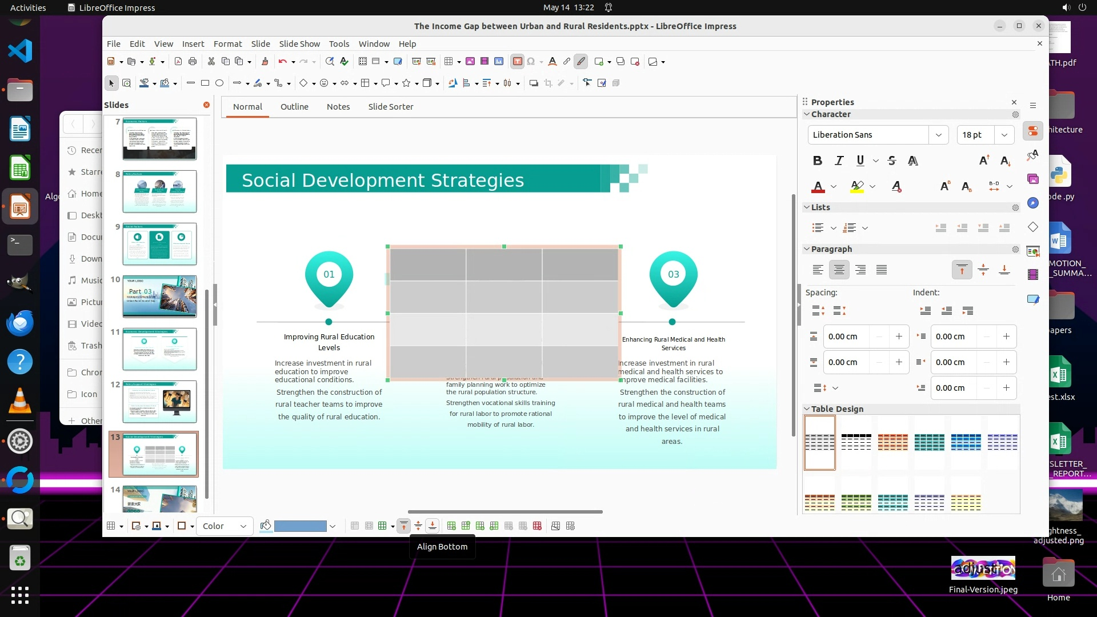Click the blue area fill color swatch
This screenshot has width=1097, height=617.
pyautogui.click(x=300, y=526)
